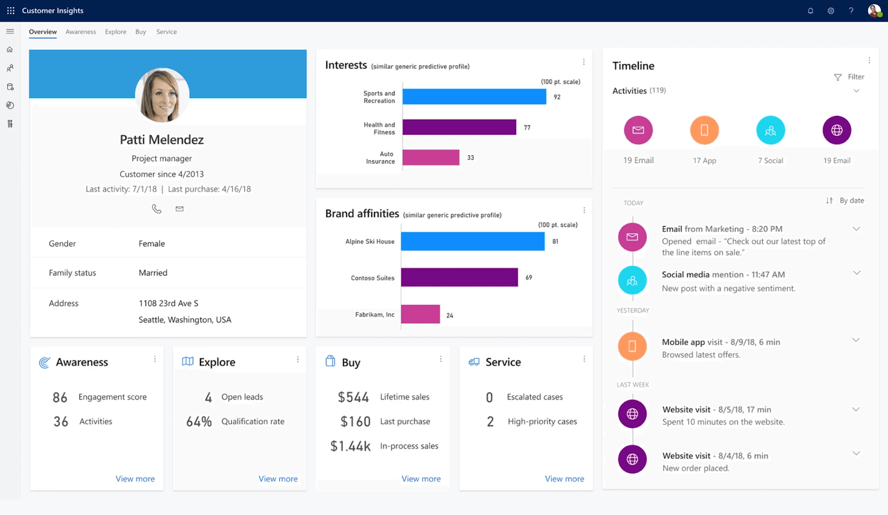Click View more in Buy card
The height and width of the screenshot is (515, 888).
(421, 479)
